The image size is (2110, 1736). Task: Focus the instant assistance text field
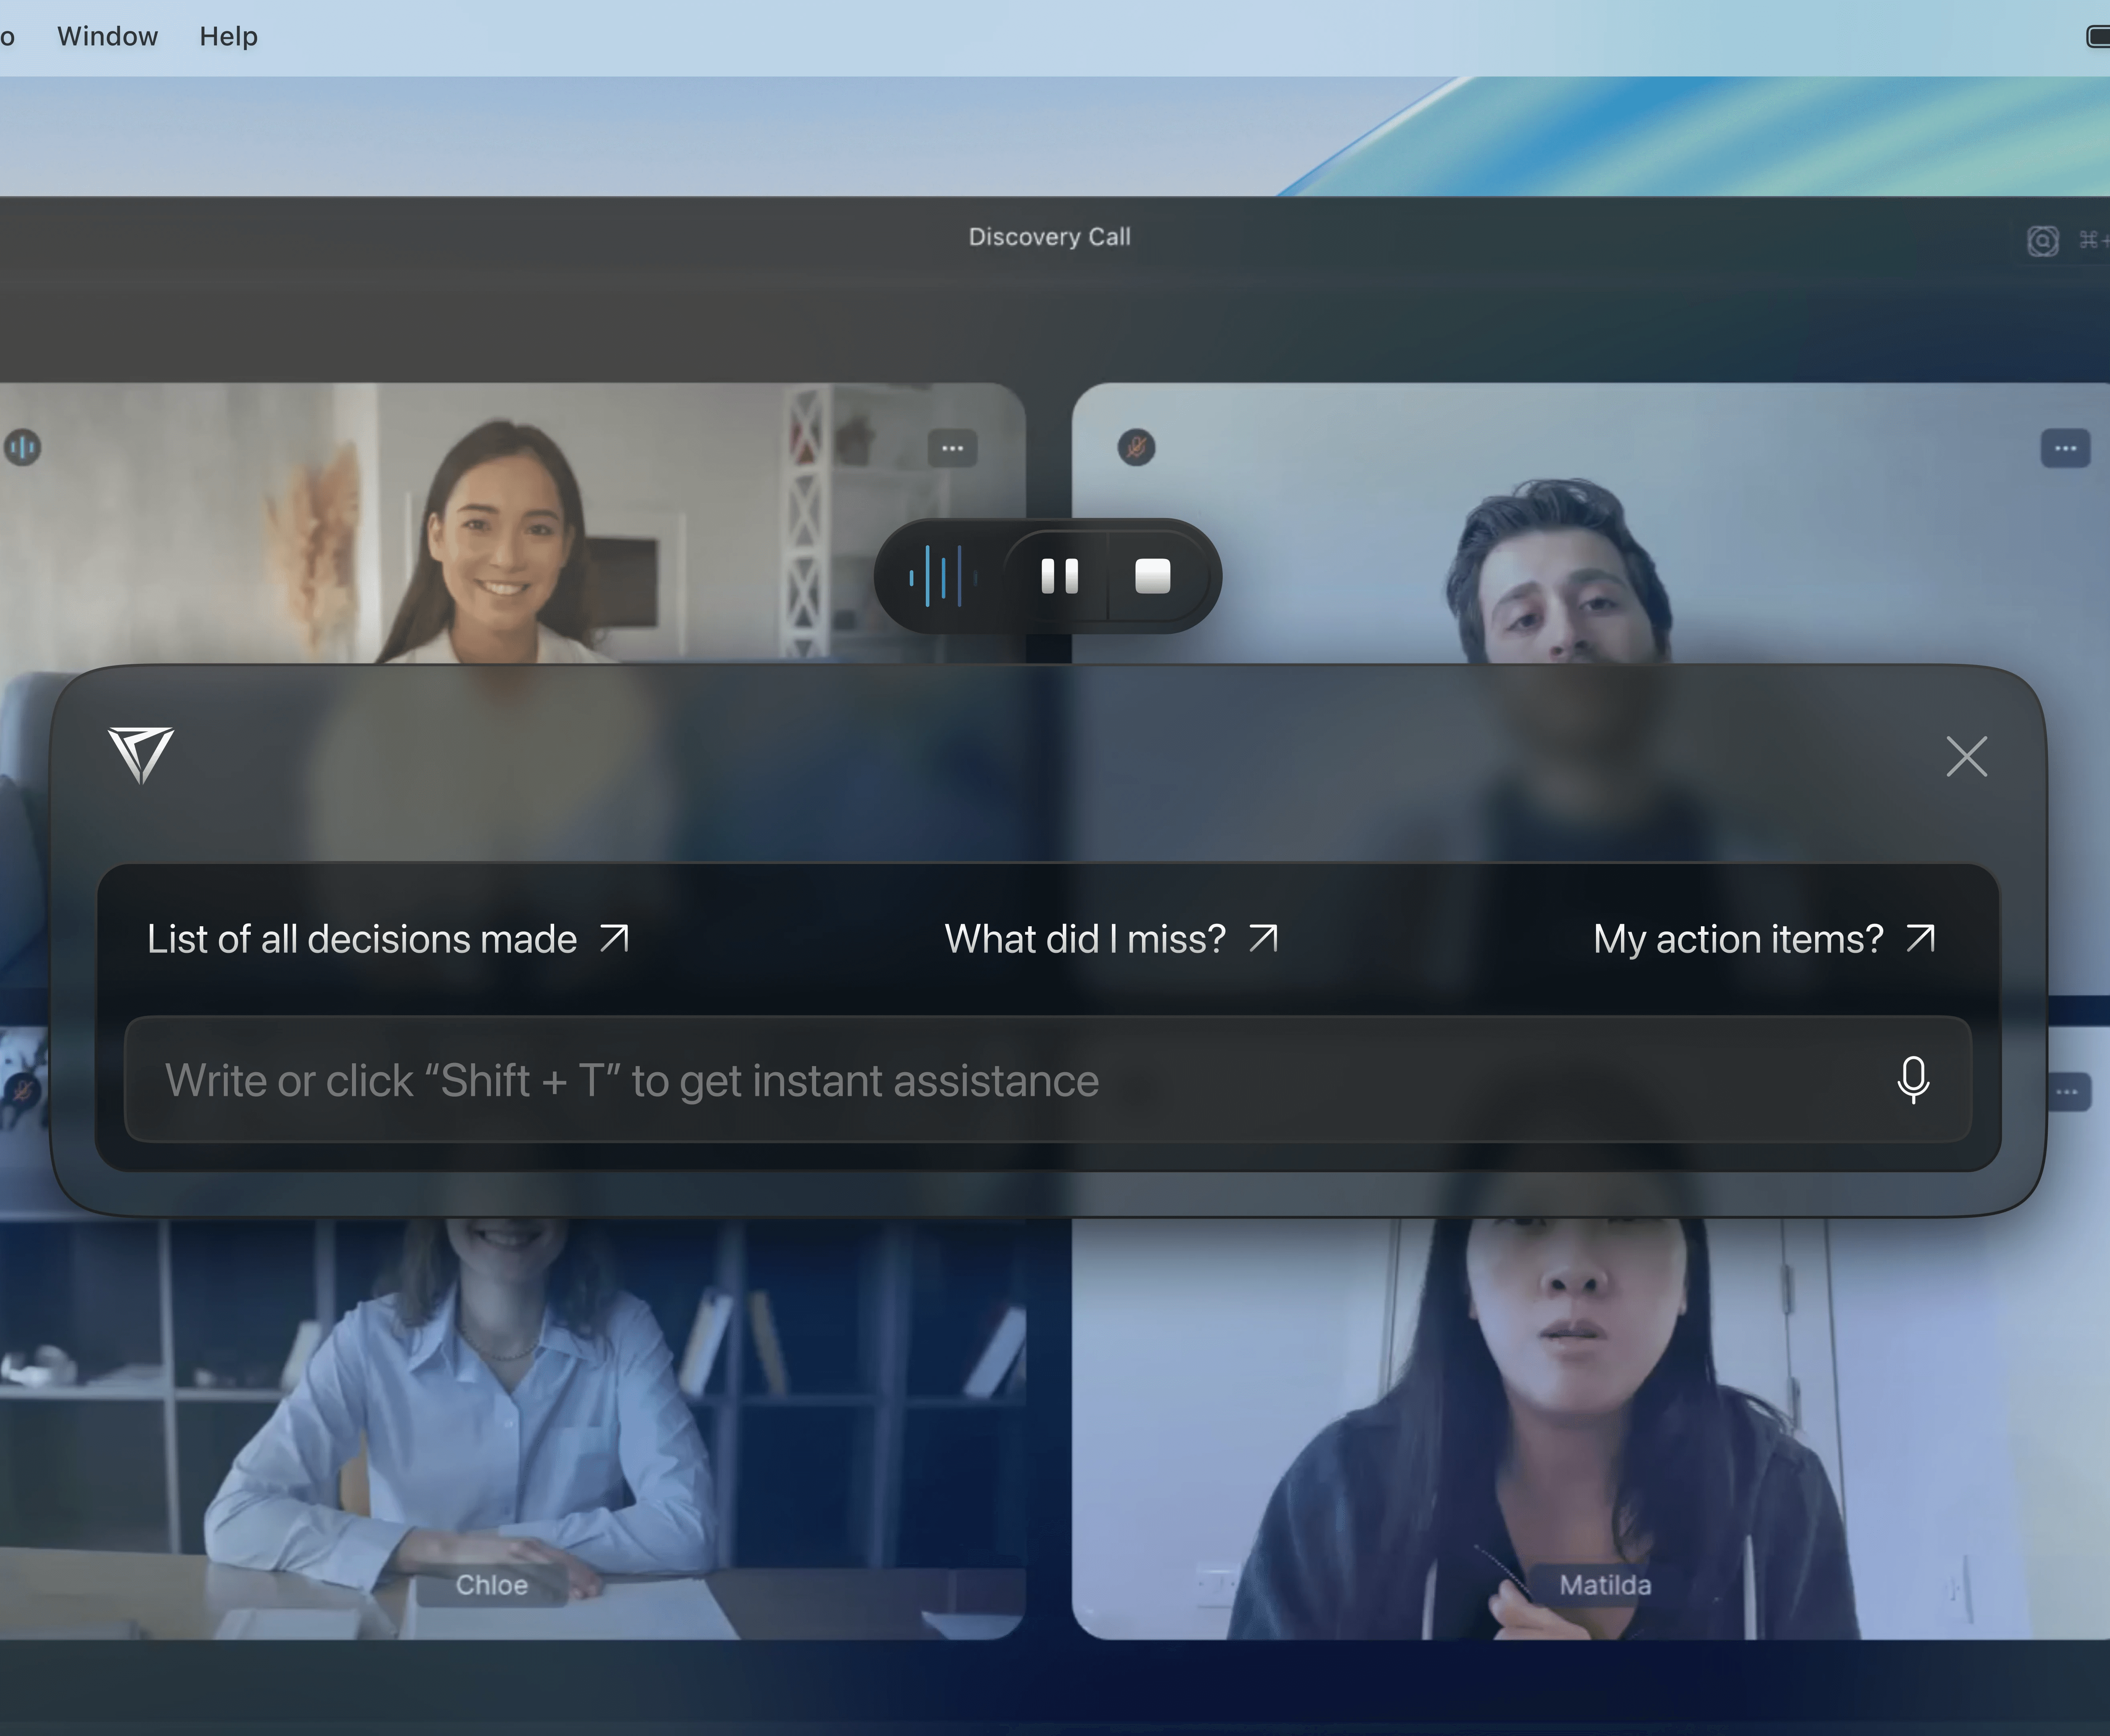[1000, 1080]
